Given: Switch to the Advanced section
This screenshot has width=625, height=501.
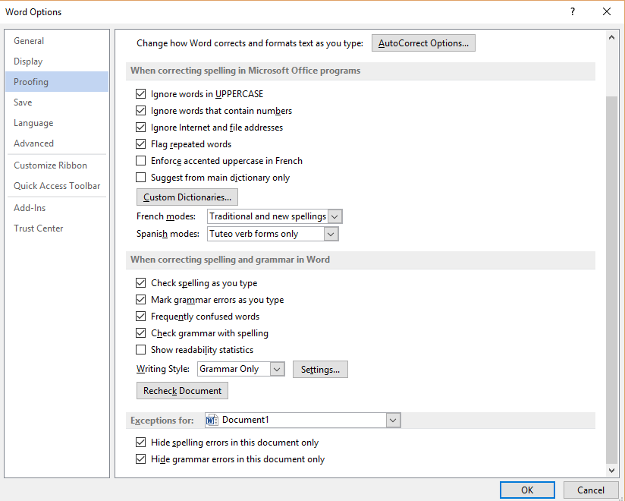Looking at the screenshot, I should pos(33,143).
